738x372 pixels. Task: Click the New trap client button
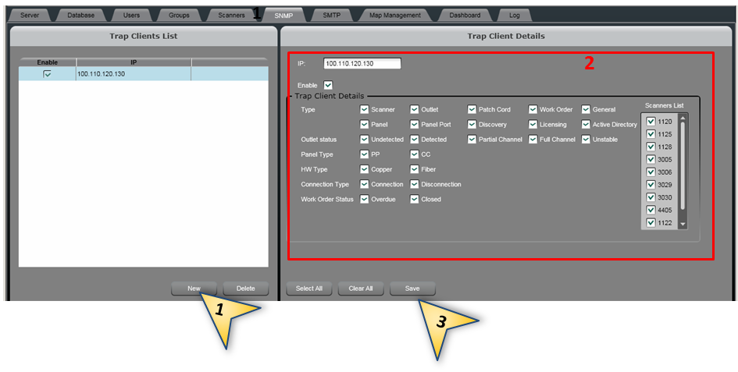pyautogui.click(x=194, y=289)
